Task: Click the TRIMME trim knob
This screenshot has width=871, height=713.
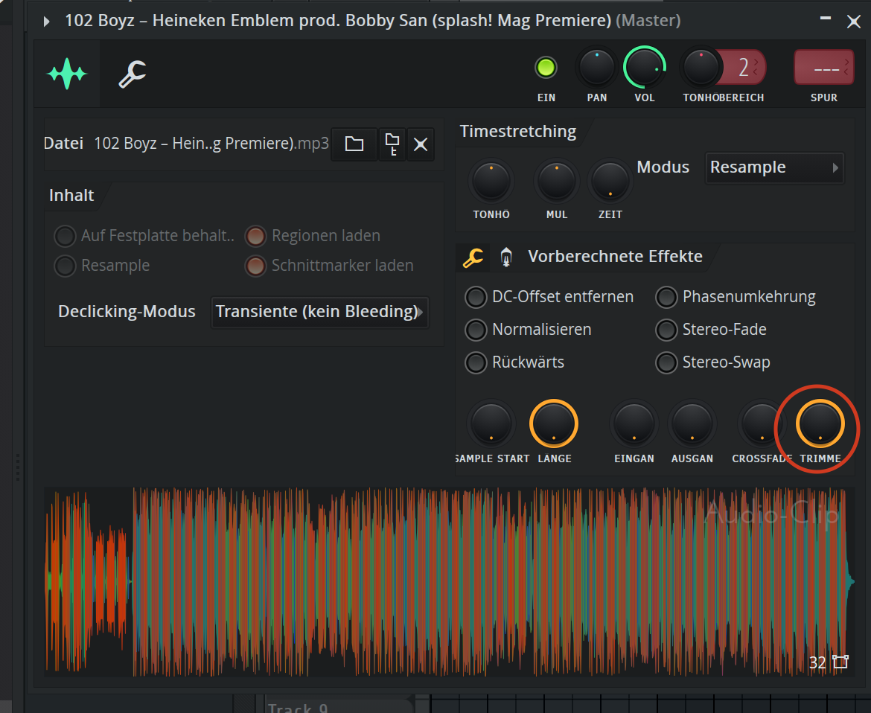Action: 820,423
